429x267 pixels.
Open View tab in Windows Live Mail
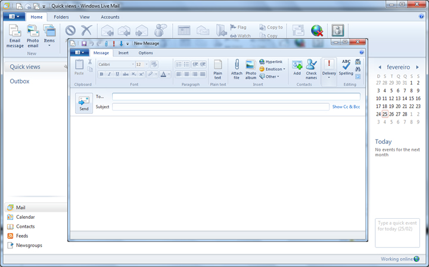[85, 17]
